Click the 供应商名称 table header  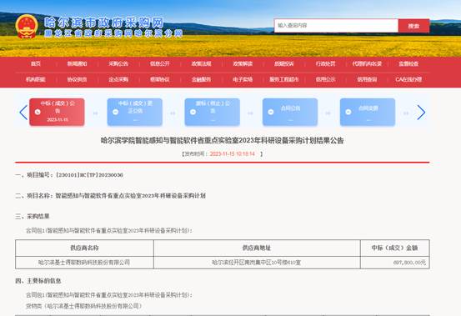pos(84,248)
